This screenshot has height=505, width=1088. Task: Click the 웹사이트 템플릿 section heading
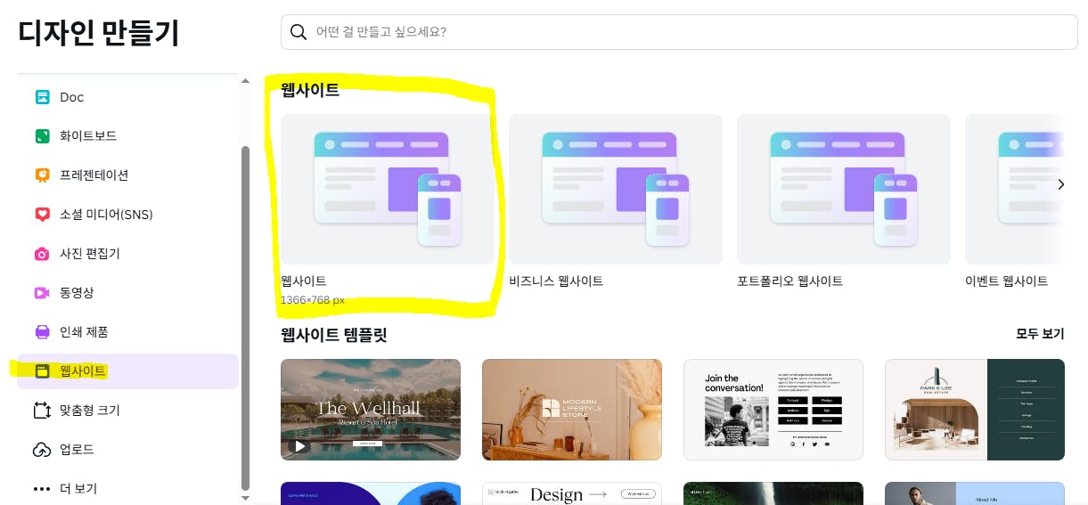(334, 335)
